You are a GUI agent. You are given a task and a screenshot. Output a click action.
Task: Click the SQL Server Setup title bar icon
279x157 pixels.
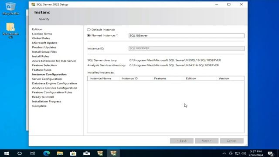tap(33, 4)
